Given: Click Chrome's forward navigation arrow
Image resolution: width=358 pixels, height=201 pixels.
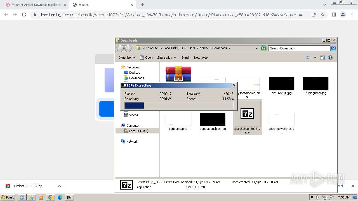Looking at the screenshot, I should (15, 15).
